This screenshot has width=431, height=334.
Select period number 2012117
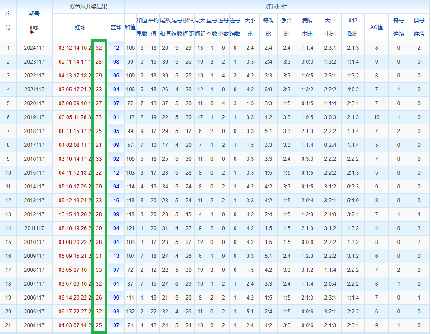(x=34, y=214)
